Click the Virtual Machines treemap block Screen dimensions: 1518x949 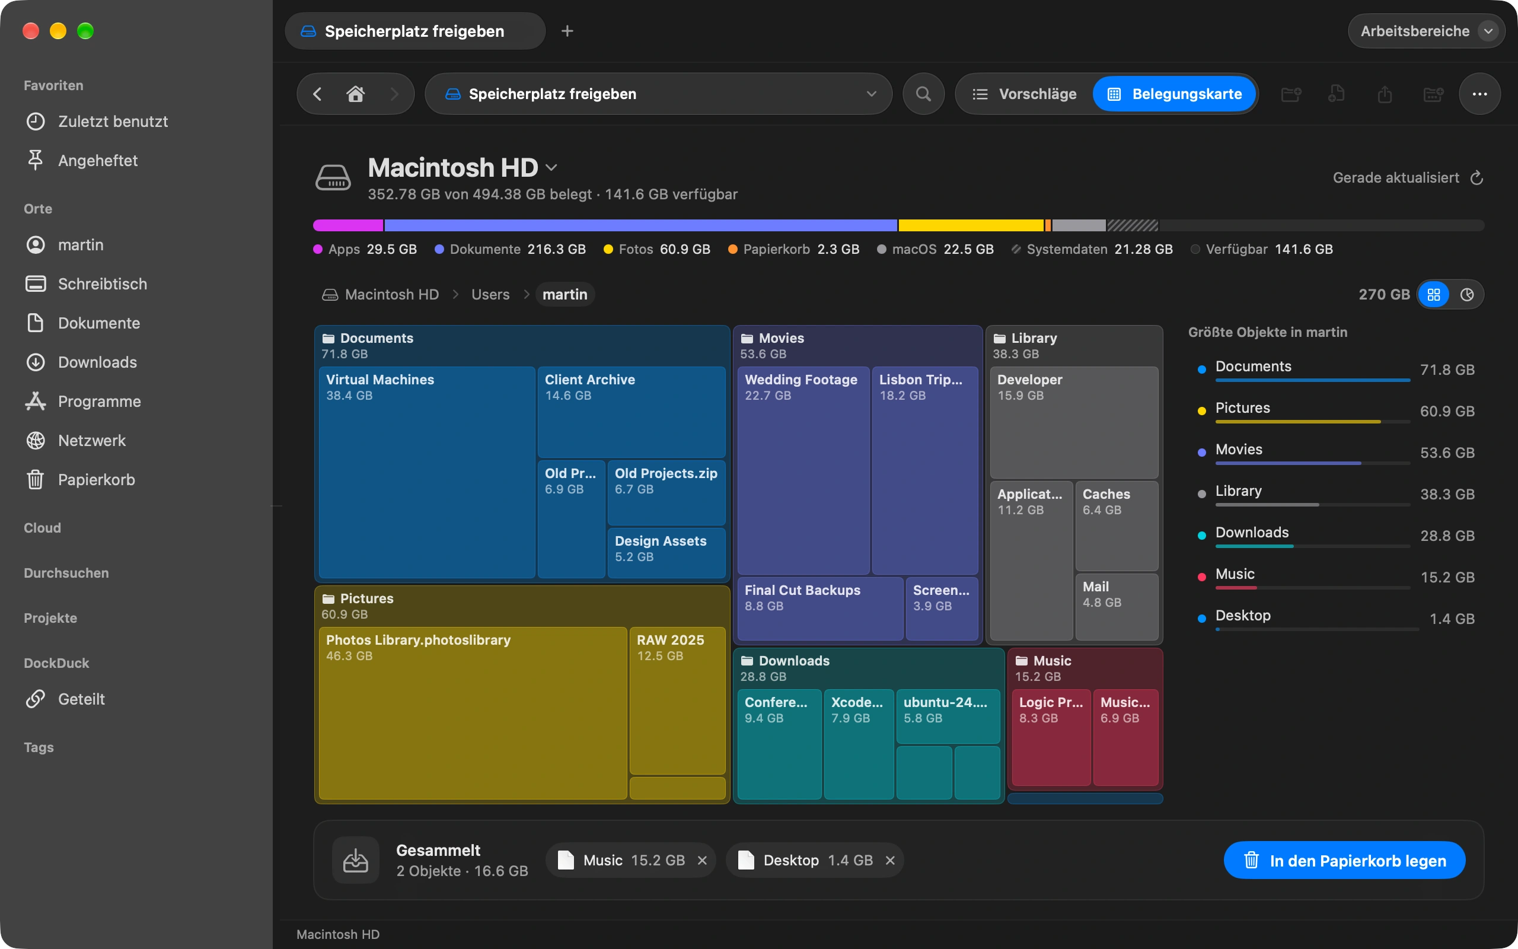[426, 472]
